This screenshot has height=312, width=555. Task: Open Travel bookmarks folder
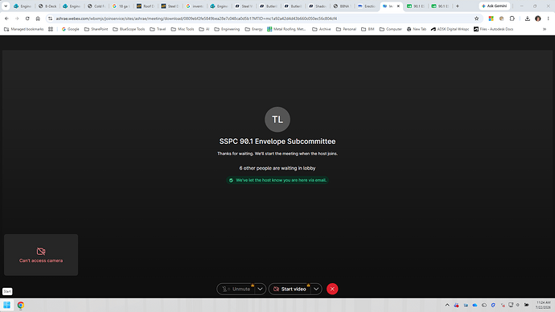coord(158,29)
